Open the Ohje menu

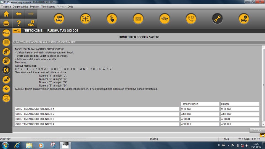(70, 7)
